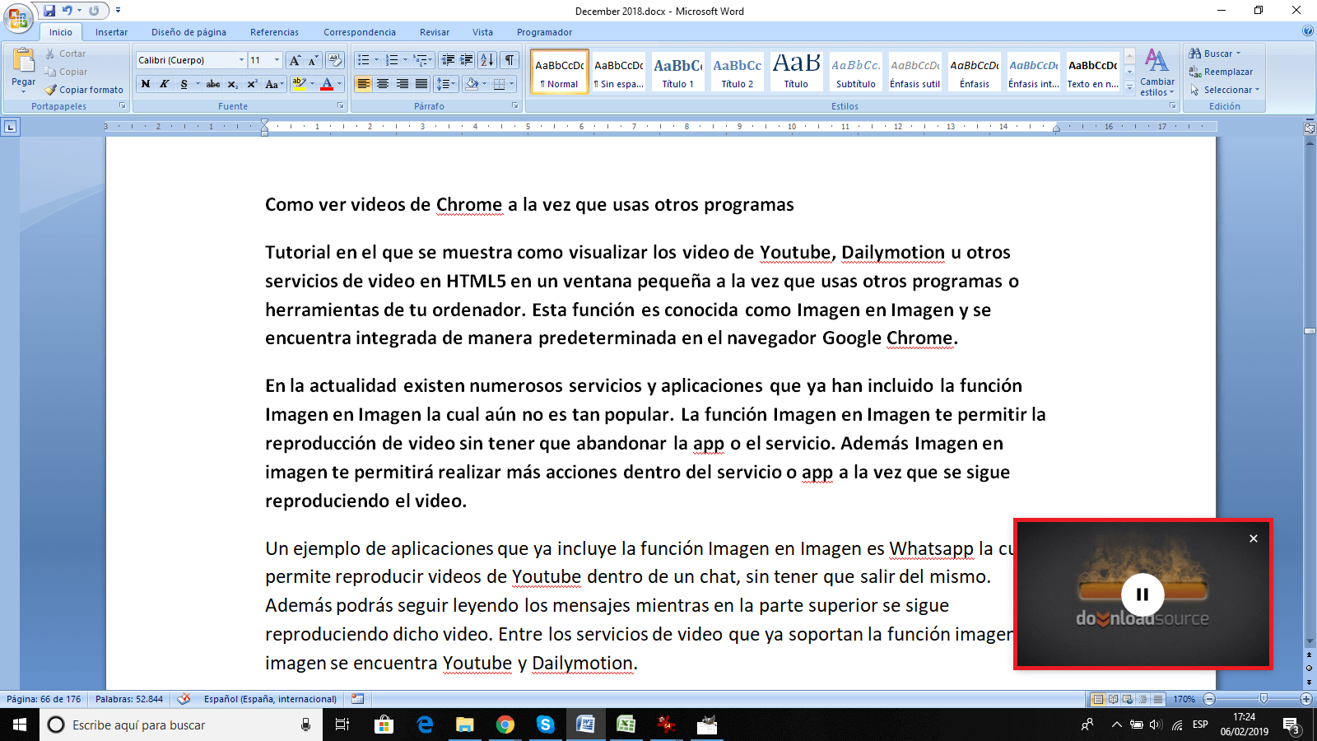This screenshot has height=741, width=1317.
Task: Activate Copiar formato painter
Action: pos(83,90)
